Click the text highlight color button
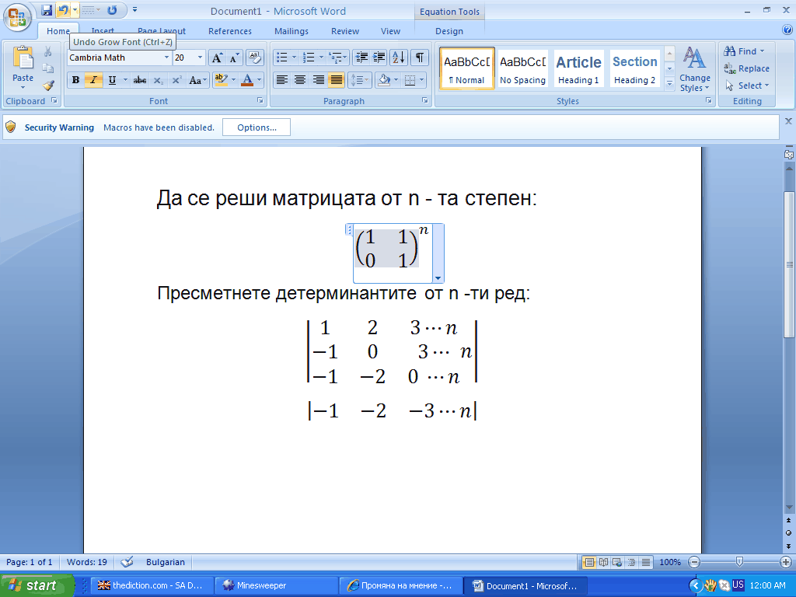Image resolution: width=796 pixels, height=597 pixels. [222, 80]
